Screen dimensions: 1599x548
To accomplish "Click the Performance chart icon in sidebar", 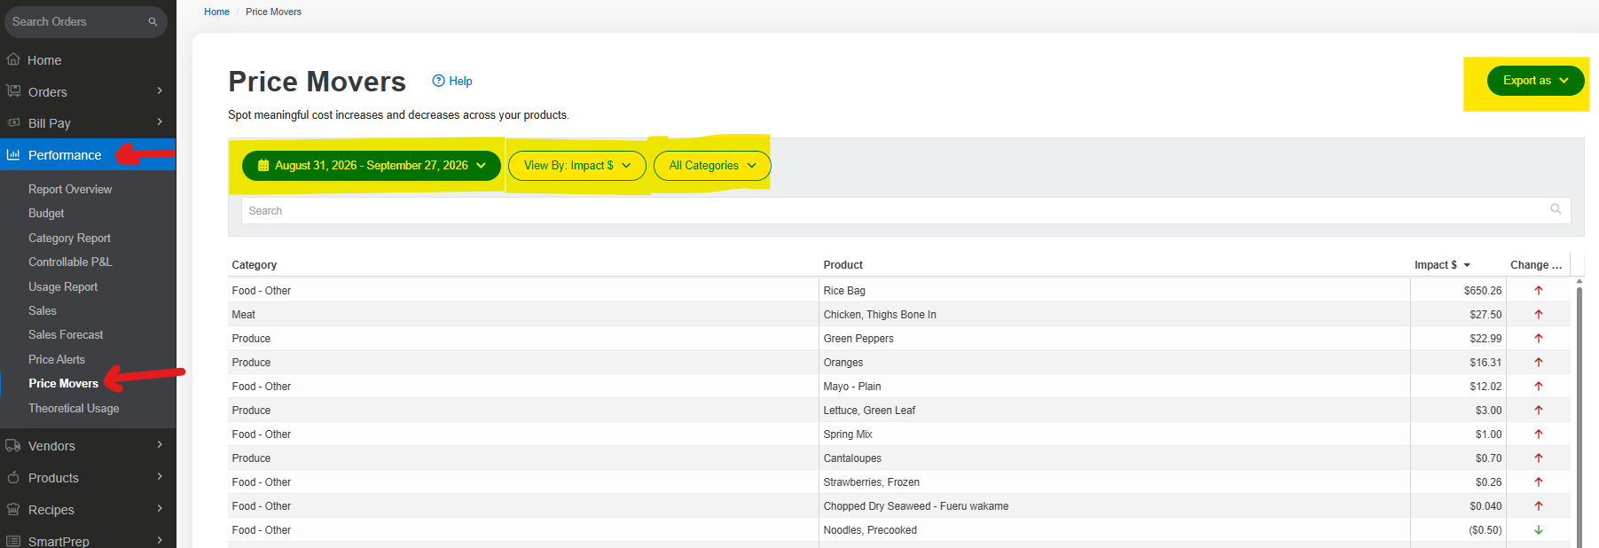I will (x=13, y=154).
